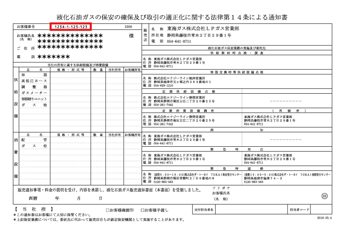This screenshot has height=246, width=345.
Task: Click the circled 印 seal mark
Action: point(325,196)
